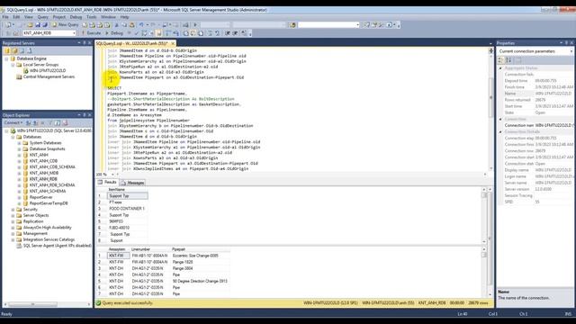The height and width of the screenshot is (324, 576).
Task: Click the Alphabetical sort icon in Properties panel
Action: [508, 60]
